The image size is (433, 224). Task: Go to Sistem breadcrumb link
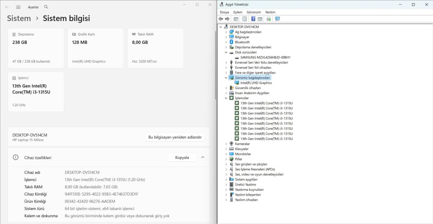tap(19, 18)
